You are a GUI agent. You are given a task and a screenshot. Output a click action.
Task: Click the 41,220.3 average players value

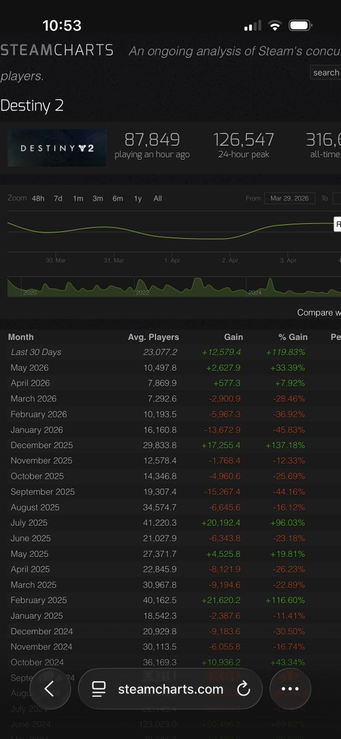point(160,523)
